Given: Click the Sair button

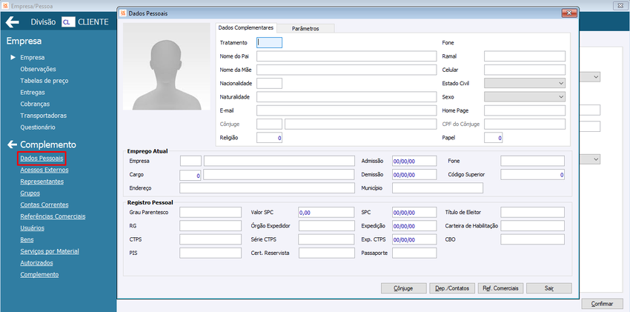Looking at the screenshot, I should (x=548, y=288).
